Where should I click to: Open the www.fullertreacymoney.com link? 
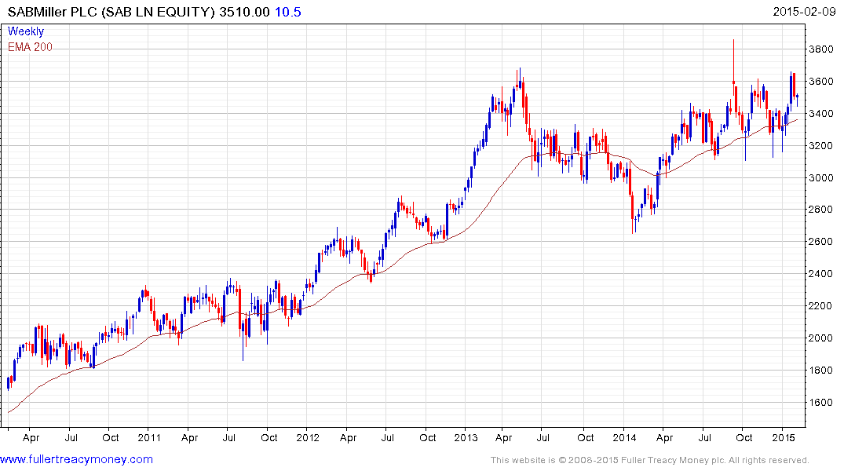tap(76, 459)
